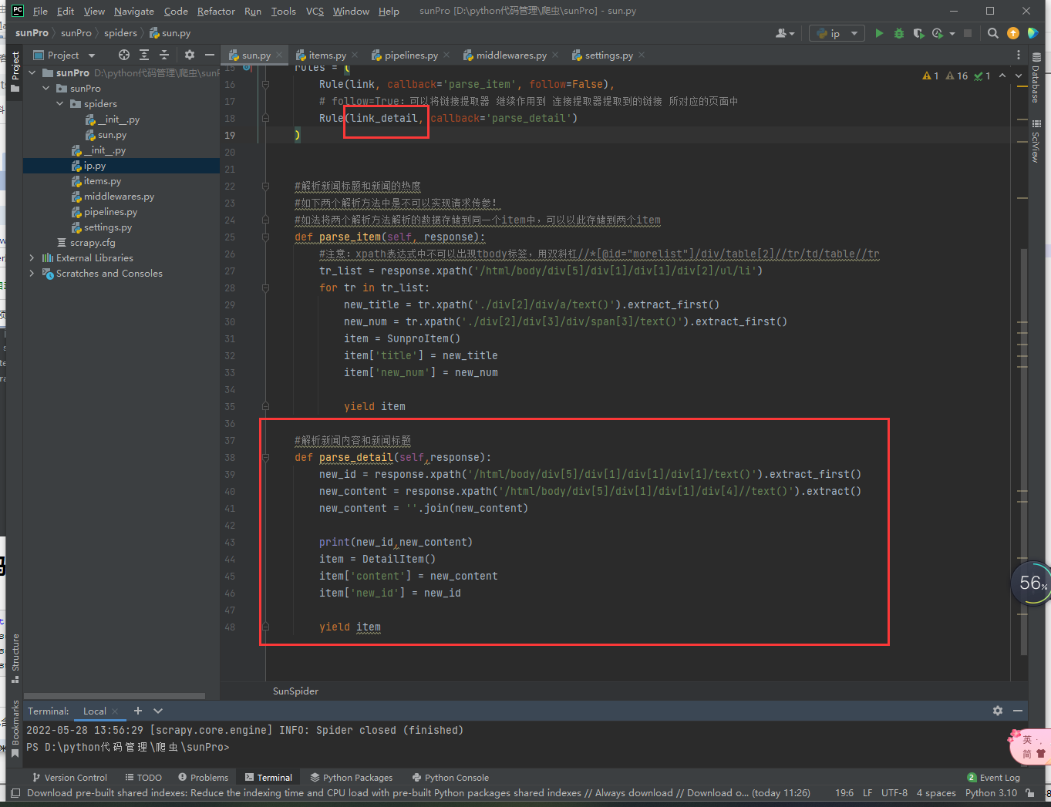Toggle the Database tool window

[1036, 79]
